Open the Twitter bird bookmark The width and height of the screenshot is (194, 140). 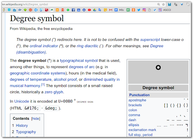[x=139, y=10]
